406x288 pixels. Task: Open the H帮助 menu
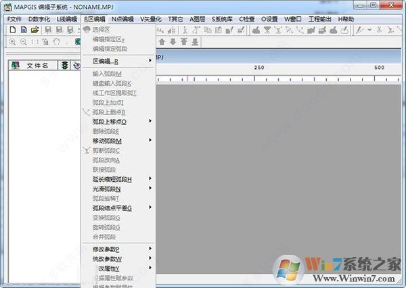(346, 19)
